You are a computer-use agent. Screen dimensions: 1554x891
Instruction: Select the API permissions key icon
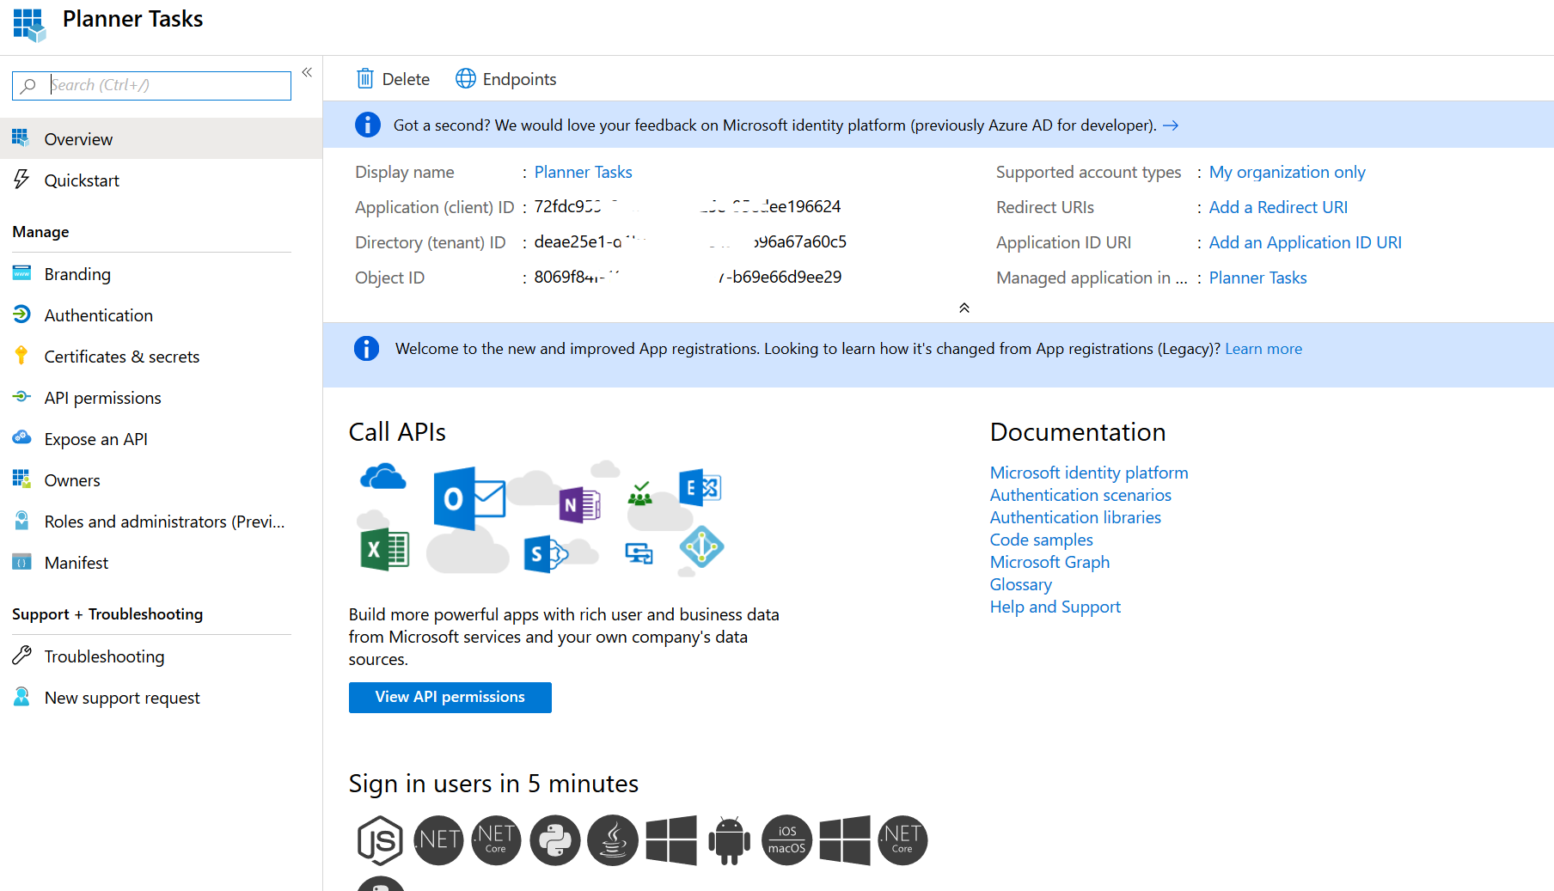[21, 397]
